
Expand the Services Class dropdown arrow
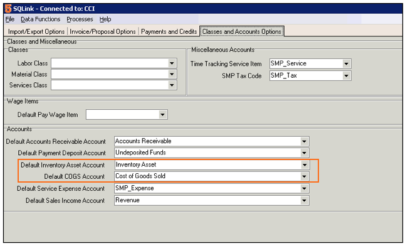[x=172, y=85]
